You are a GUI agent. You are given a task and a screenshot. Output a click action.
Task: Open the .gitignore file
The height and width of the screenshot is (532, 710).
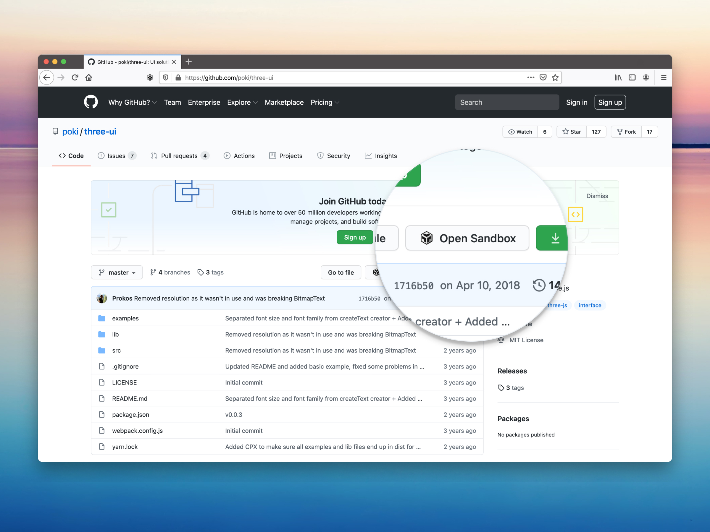125,366
